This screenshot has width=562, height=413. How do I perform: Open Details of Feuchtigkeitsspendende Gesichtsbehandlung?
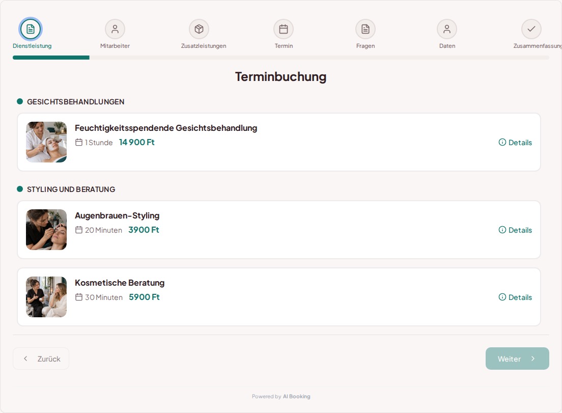pyautogui.click(x=515, y=142)
